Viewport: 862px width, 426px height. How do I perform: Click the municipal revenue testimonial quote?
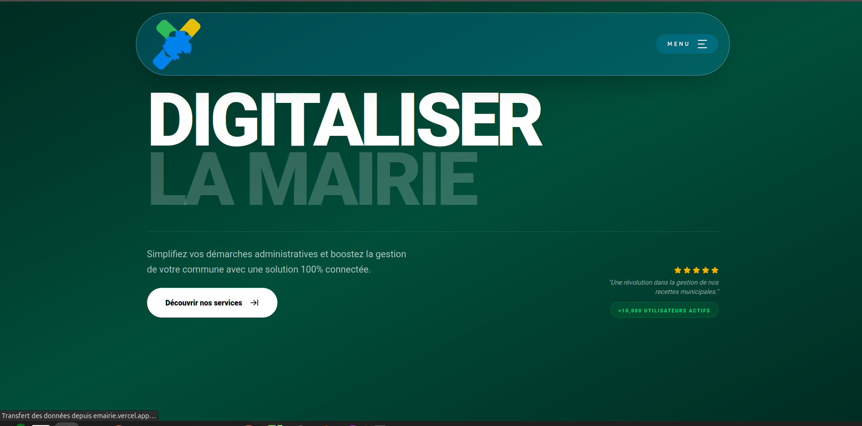pyautogui.click(x=663, y=286)
